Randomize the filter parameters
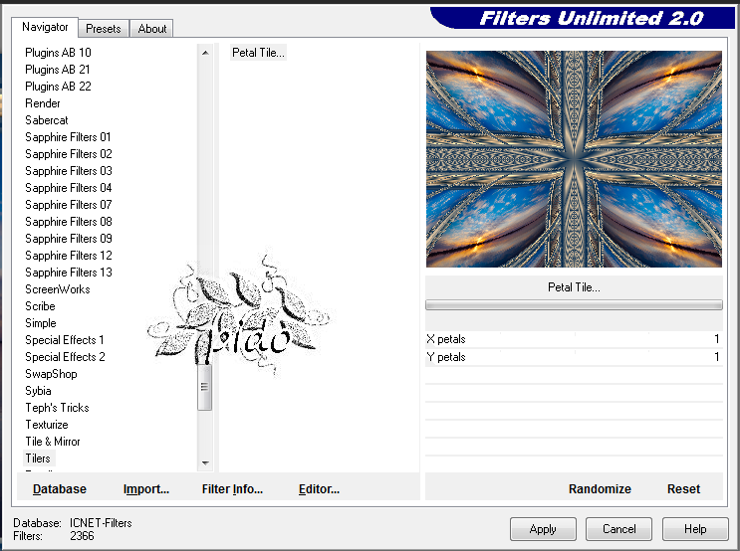This screenshot has width=740, height=551. (x=600, y=489)
